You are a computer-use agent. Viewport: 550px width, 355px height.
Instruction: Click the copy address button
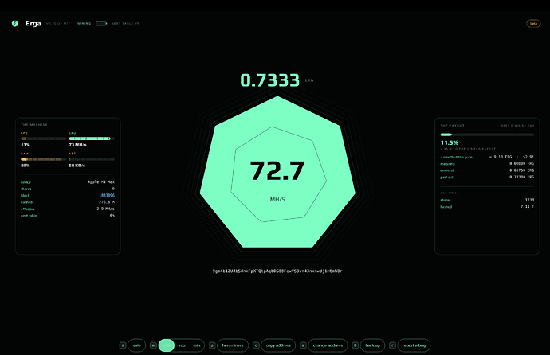278,345
